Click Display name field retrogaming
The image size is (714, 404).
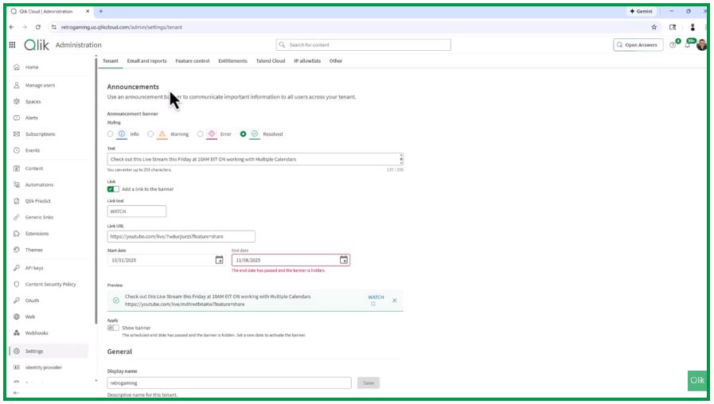click(x=229, y=383)
